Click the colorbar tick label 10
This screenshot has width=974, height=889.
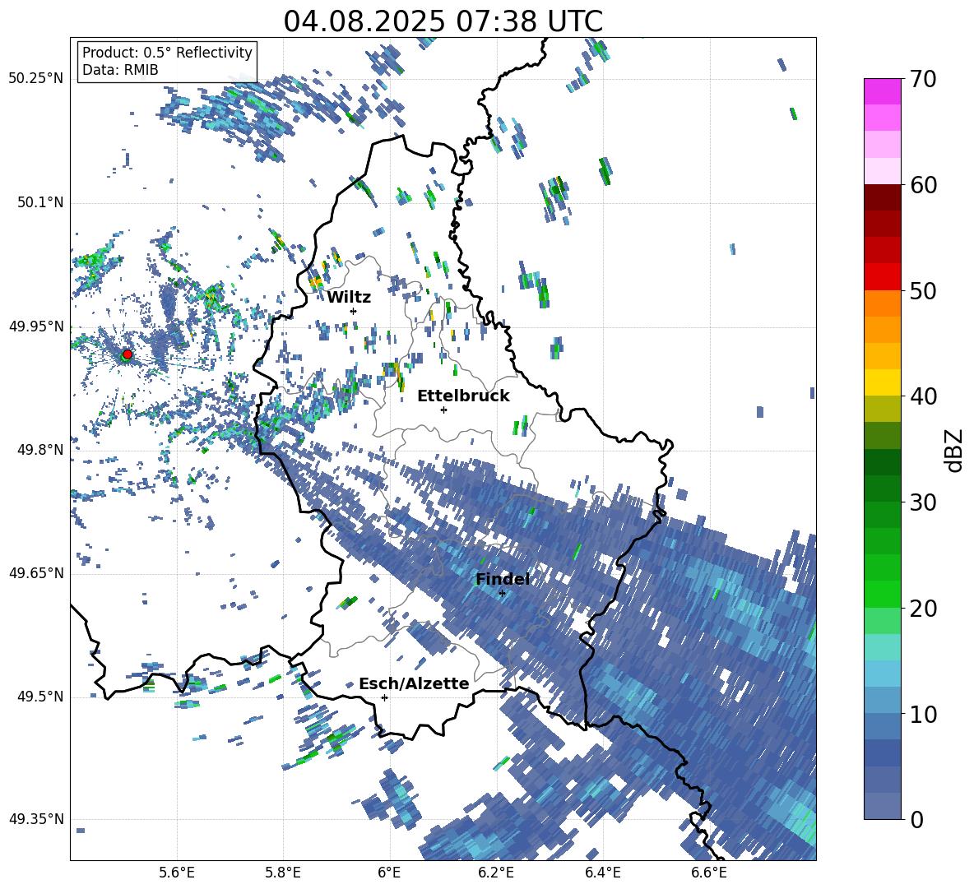pyautogui.click(x=922, y=714)
